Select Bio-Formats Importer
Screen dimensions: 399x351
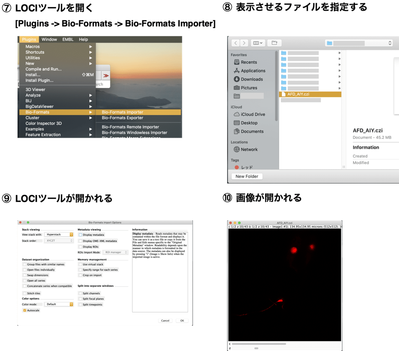click(138, 112)
